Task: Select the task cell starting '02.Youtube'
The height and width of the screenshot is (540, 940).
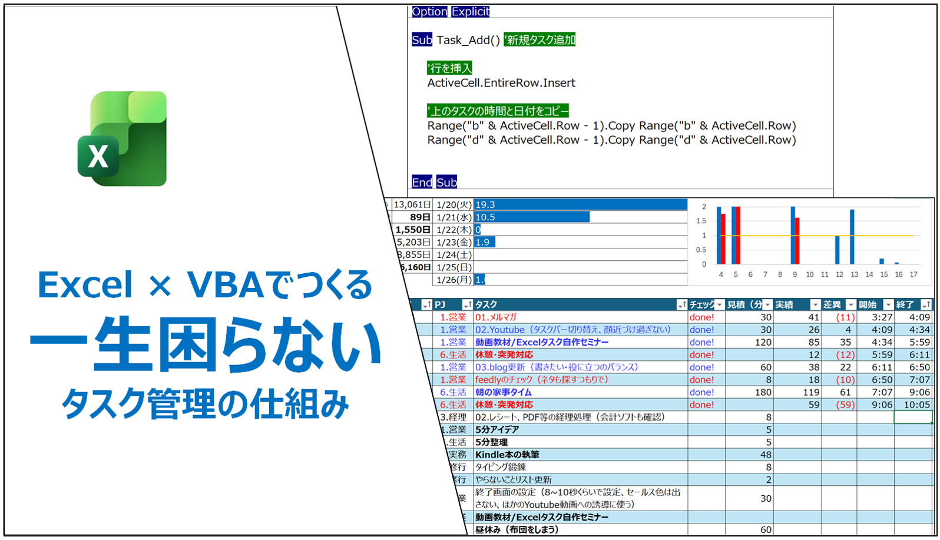Action: coord(581,330)
